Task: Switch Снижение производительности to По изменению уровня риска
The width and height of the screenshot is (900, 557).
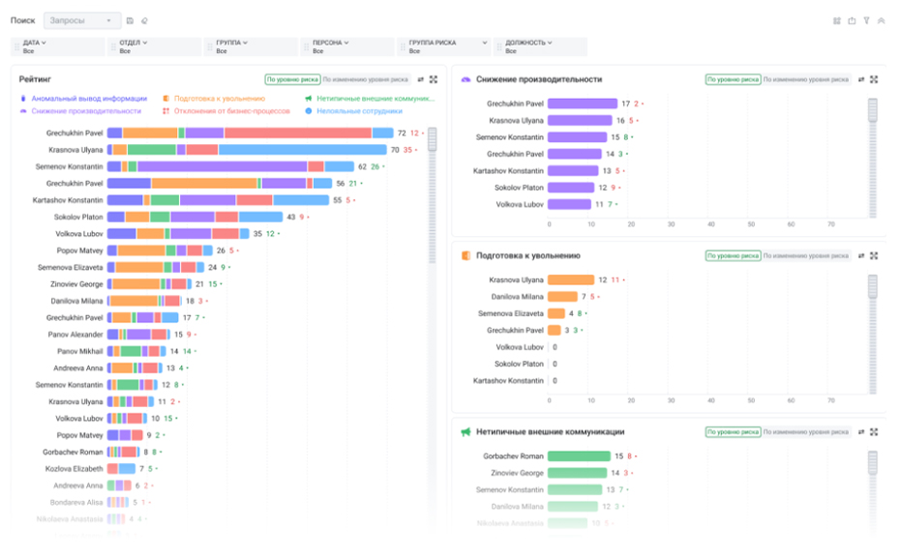Action: pyautogui.click(x=806, y=79)
